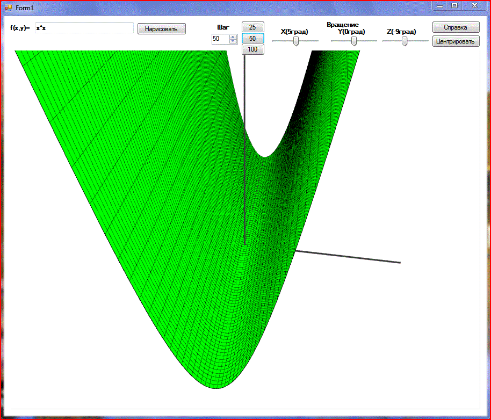Click the Form1 window icon in title bar
This screenshot has width=491, height=420.
[x=8, y=7]
